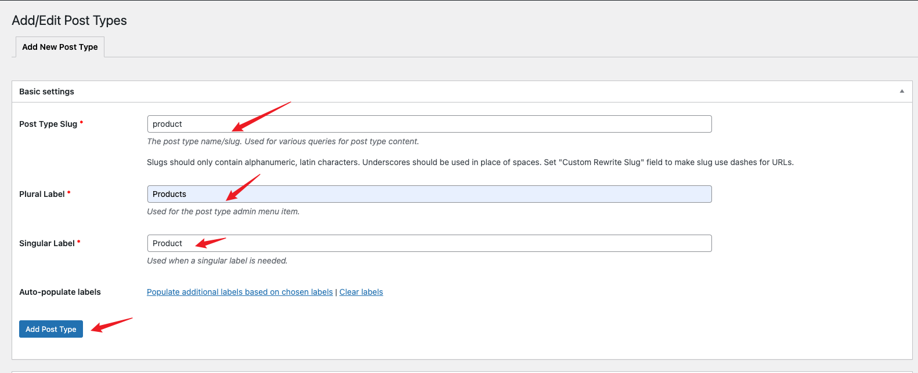Click the singular label help text
This screenshot has width=918, height=373.
217,261
